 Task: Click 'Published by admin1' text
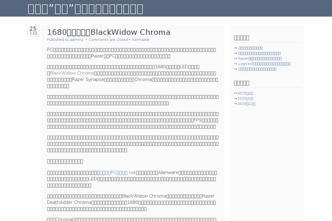[x=65, y=40]
